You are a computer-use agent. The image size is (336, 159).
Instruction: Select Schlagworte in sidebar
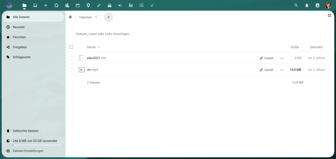(34, 57)
